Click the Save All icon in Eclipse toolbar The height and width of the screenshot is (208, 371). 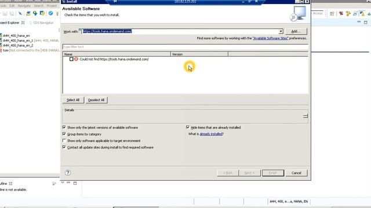[x=12, y=13]
